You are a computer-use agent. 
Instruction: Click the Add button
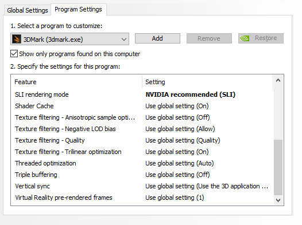[157, 38]
